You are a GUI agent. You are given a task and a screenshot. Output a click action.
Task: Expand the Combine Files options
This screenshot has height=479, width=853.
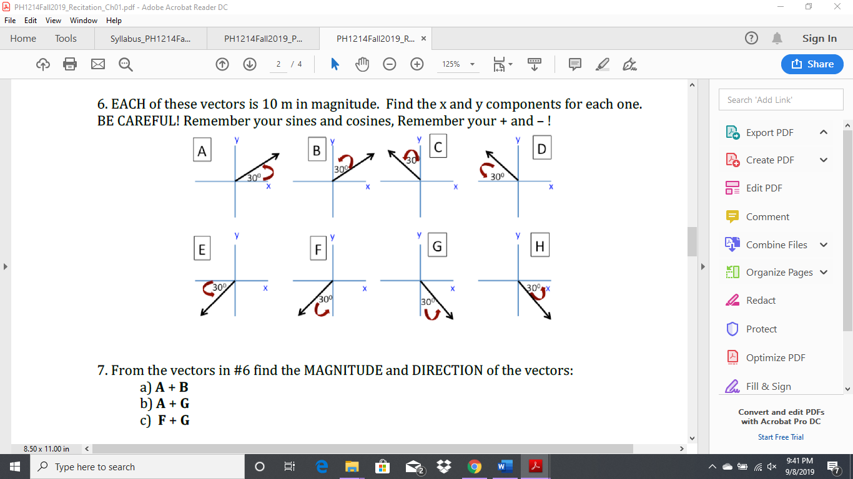tap(824, 244)
